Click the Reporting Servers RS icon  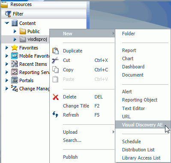15,72
